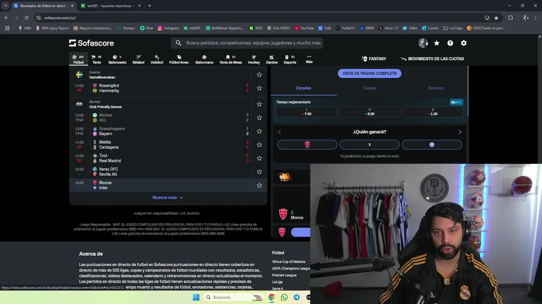Screen dimensions: 542x304
Task: Favorite the Rosengård vs Hammarby match
Action: coord(259,88)
